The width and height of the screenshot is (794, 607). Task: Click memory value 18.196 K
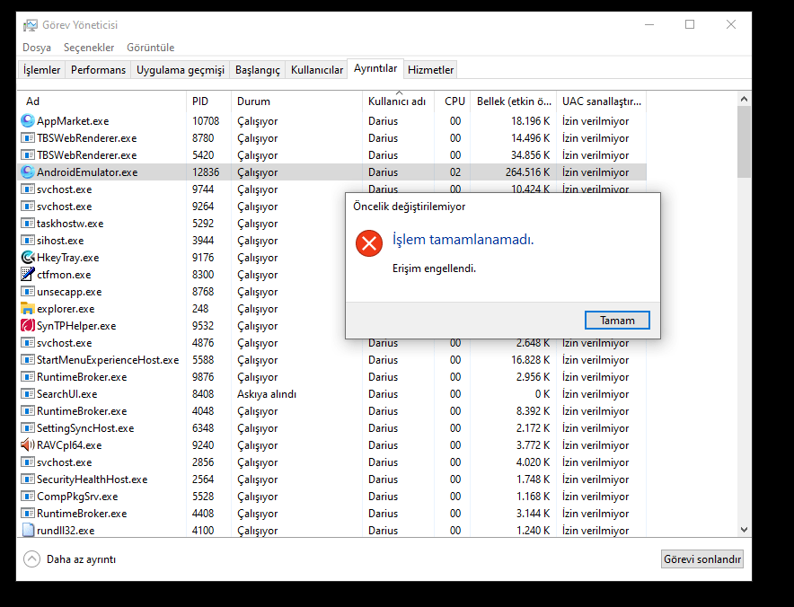click(530, 121)
